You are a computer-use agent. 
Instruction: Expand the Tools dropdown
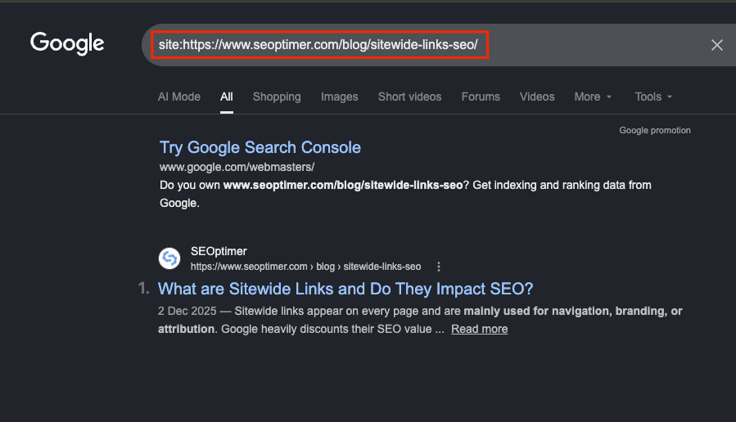653,97
